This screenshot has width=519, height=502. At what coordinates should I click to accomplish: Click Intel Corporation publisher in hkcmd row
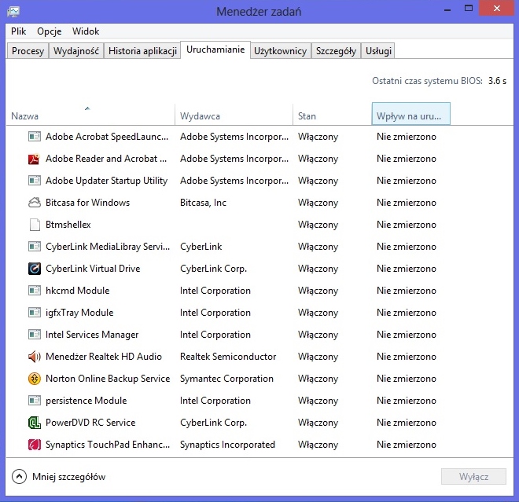(x=215, y=291)
